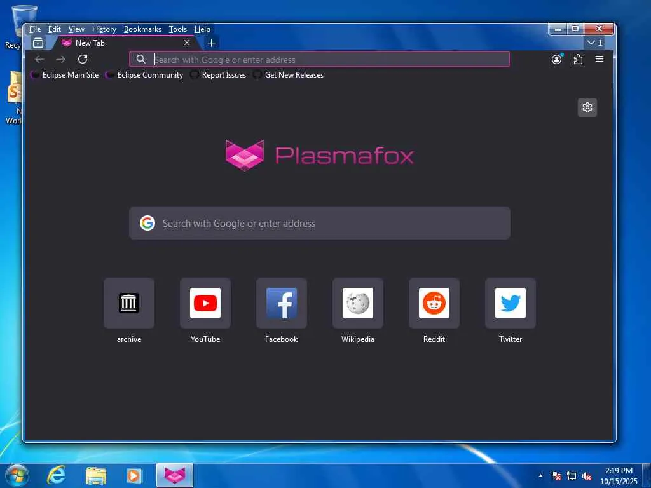Open the account profile icon

[557, 59]
